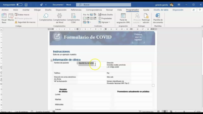
Task: Open the Macros dialog
Action: tap(11, 17)
